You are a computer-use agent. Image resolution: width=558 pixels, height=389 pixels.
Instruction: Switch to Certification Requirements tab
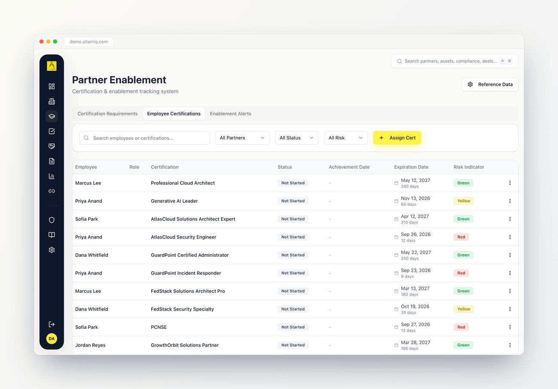point(108,114)
